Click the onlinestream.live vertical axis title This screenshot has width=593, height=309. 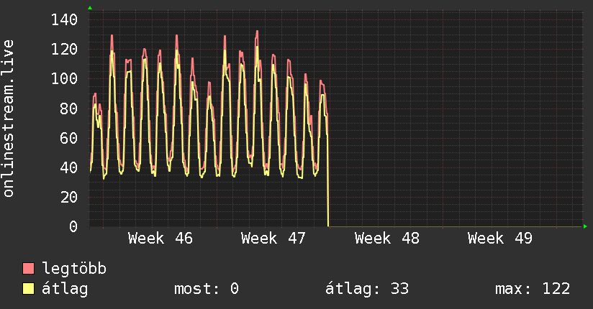(9, 119)
